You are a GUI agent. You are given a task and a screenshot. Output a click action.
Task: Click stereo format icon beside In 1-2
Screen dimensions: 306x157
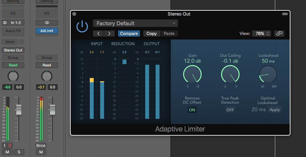(x=5, y=23)
